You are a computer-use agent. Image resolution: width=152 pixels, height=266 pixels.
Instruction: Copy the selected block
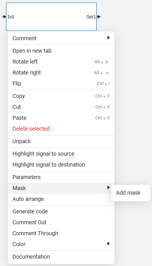point(61,96)
